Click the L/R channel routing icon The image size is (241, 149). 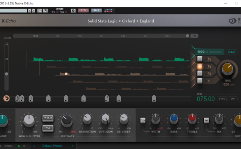coord(108,11)
